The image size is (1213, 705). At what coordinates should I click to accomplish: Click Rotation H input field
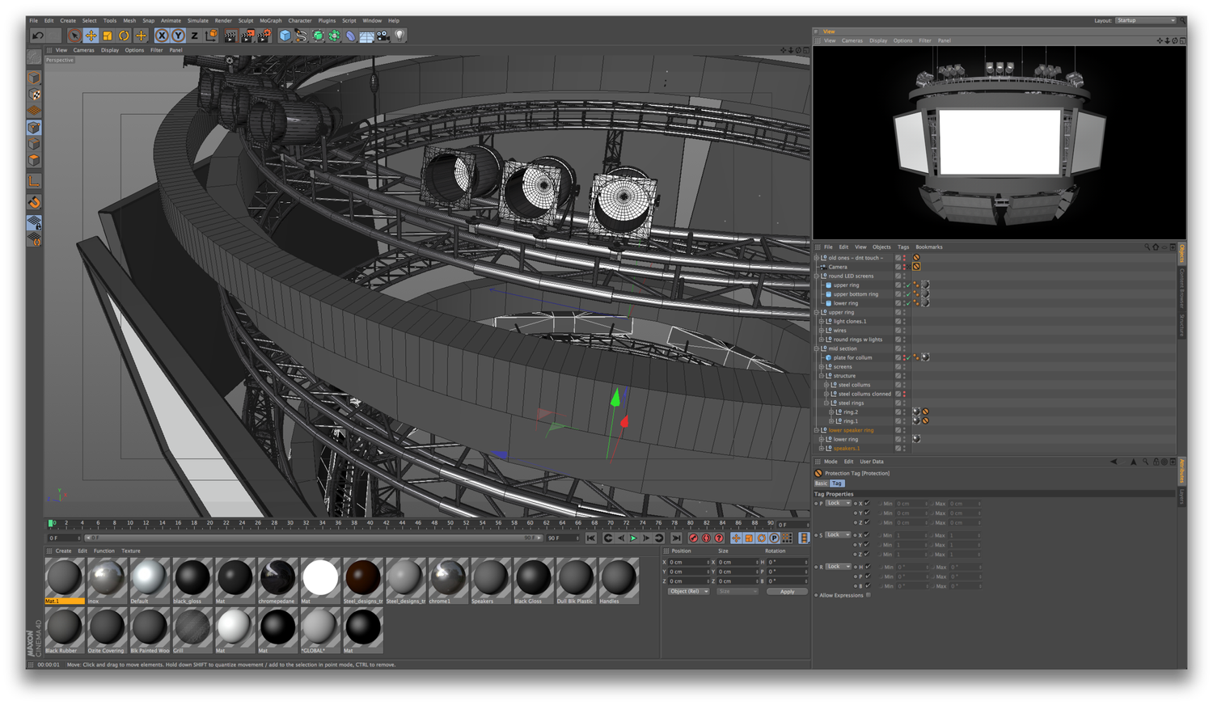pos(787,562)
